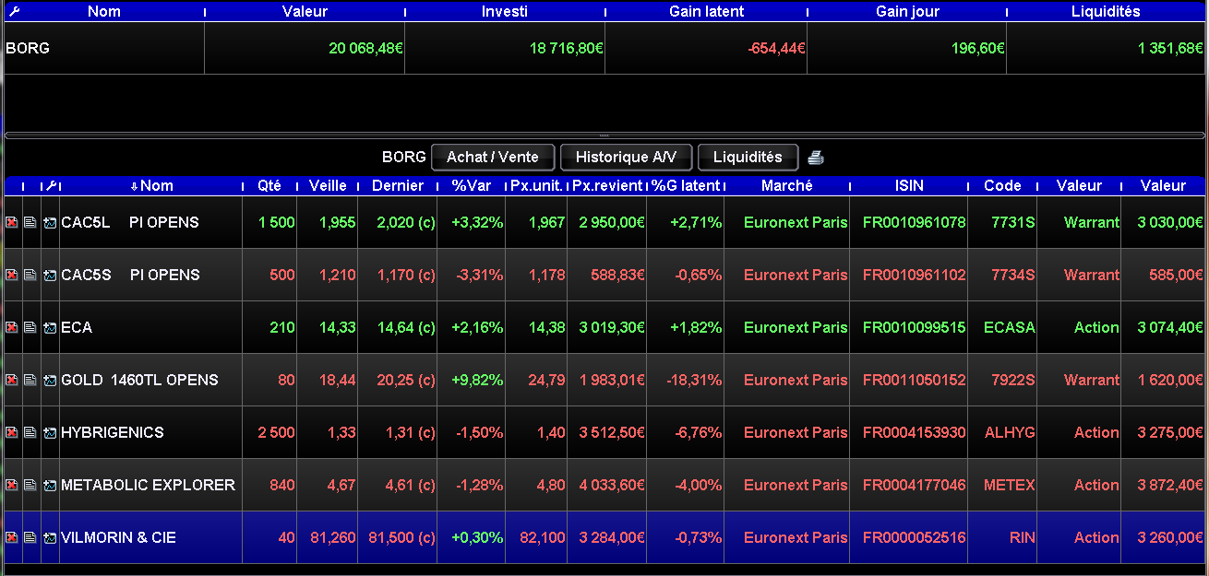Screen dimensions: 1209x576
Task: Click the printer icon next to Liquidités button
Action: click(x=816, y=158)
